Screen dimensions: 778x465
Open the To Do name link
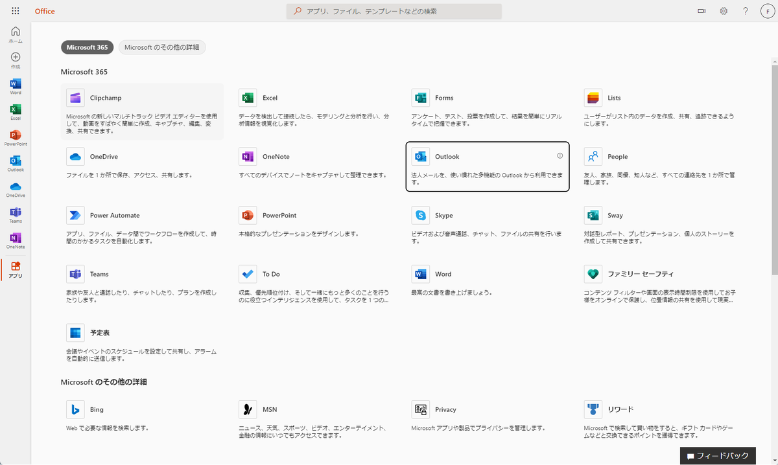(271, 274)
